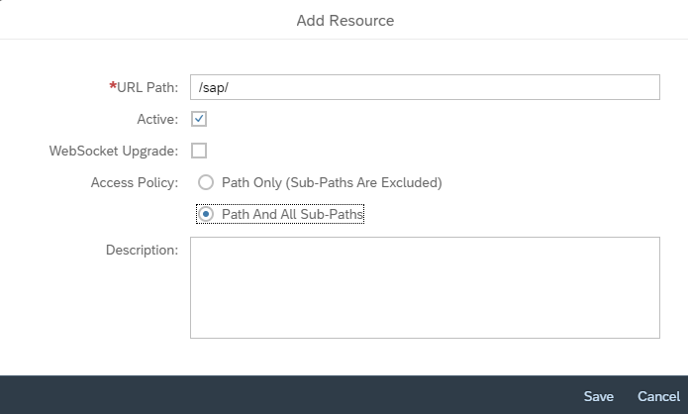
Task: Click into the URL Path input field
Action: (x=425, y=87)
